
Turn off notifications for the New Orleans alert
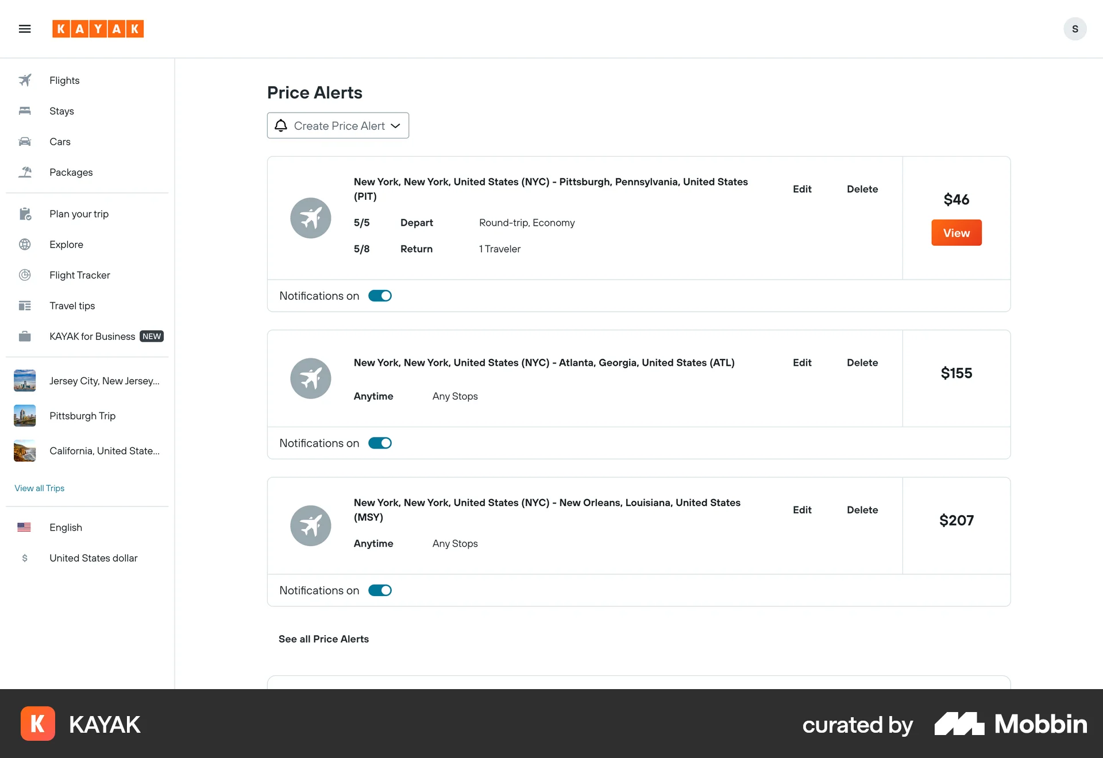pyautogui.click(x=380, y=590)
